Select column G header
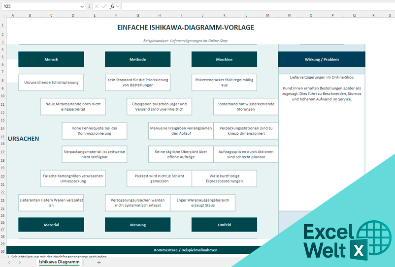The width and height of the screenshot is (395, 267). [x=138, y=16]
